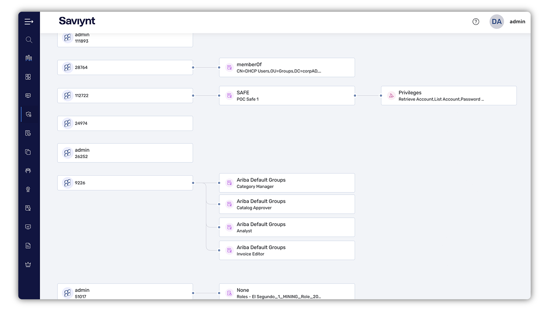Image resolution: width=549 pixels, height=311 pixels.
Task: Select the 9226 account node
Action: [125, 183]
